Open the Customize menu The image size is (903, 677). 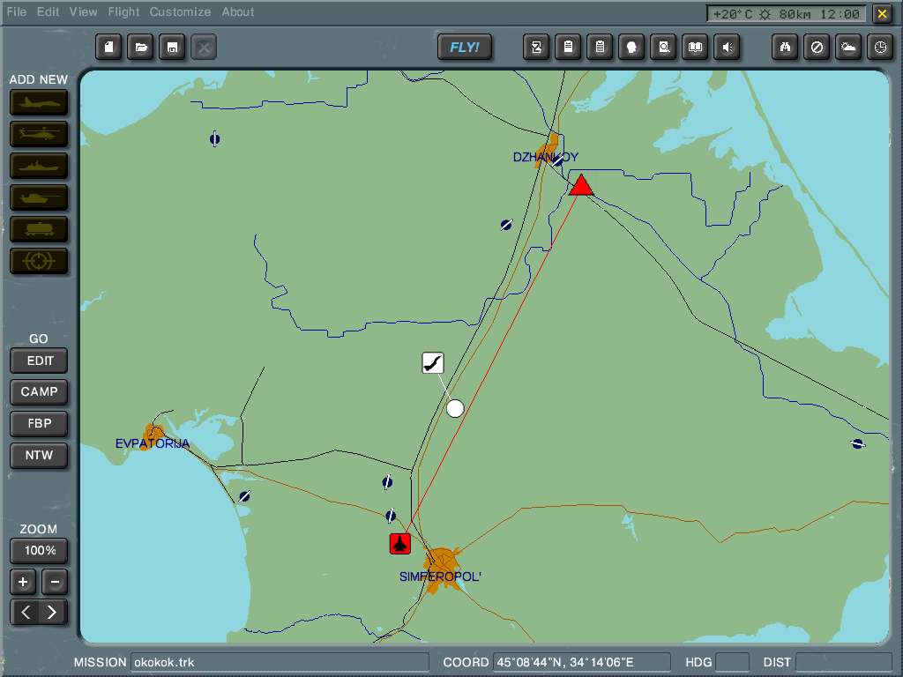(180, 11)
